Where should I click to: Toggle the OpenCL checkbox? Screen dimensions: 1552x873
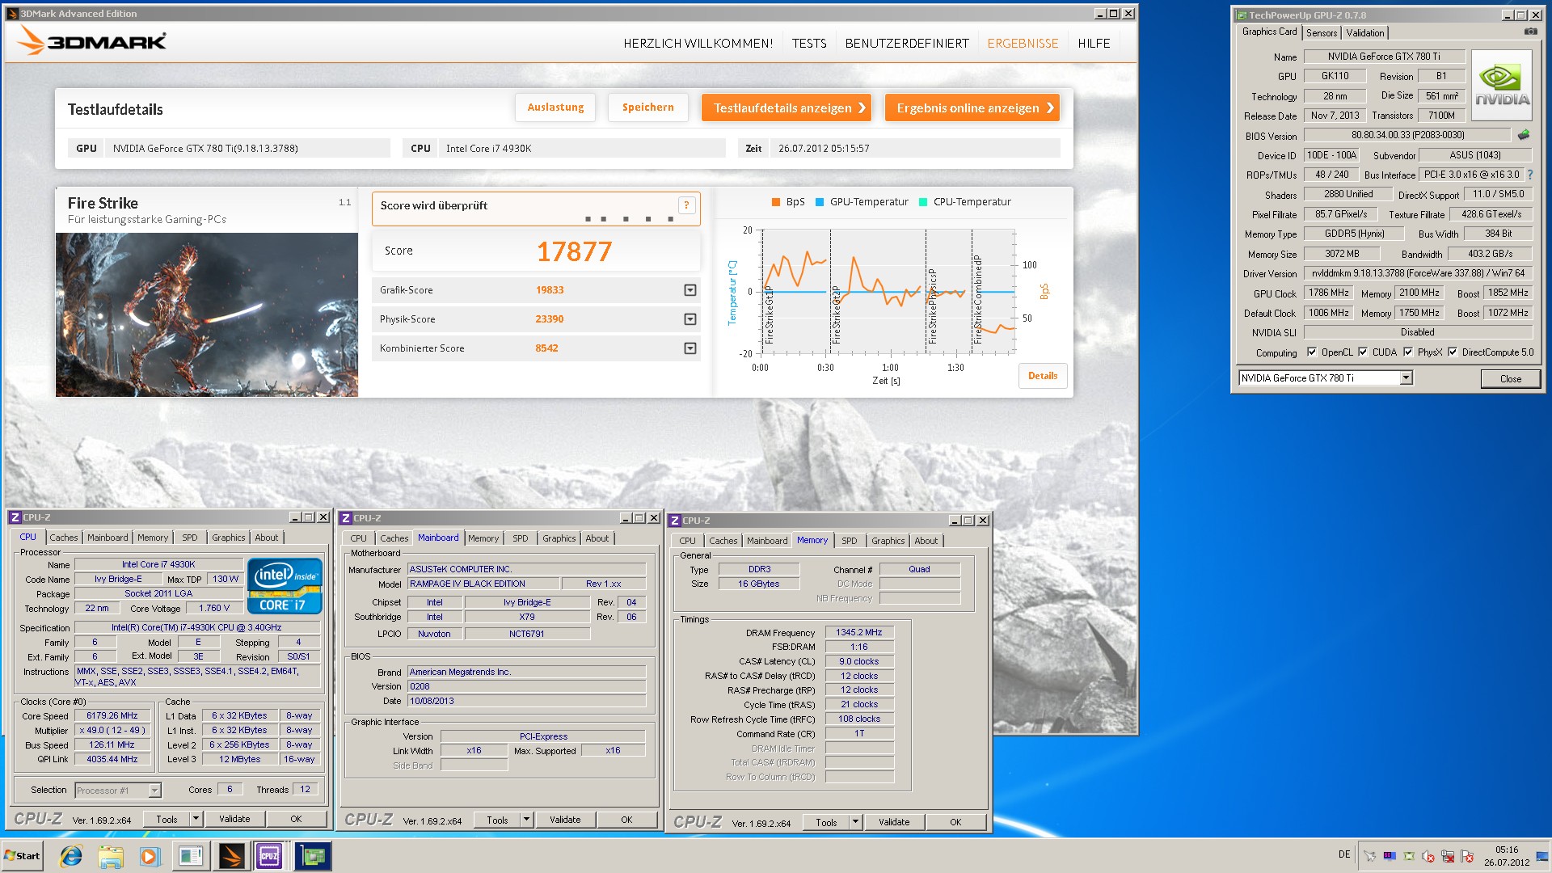click(x=1312, y=352)
